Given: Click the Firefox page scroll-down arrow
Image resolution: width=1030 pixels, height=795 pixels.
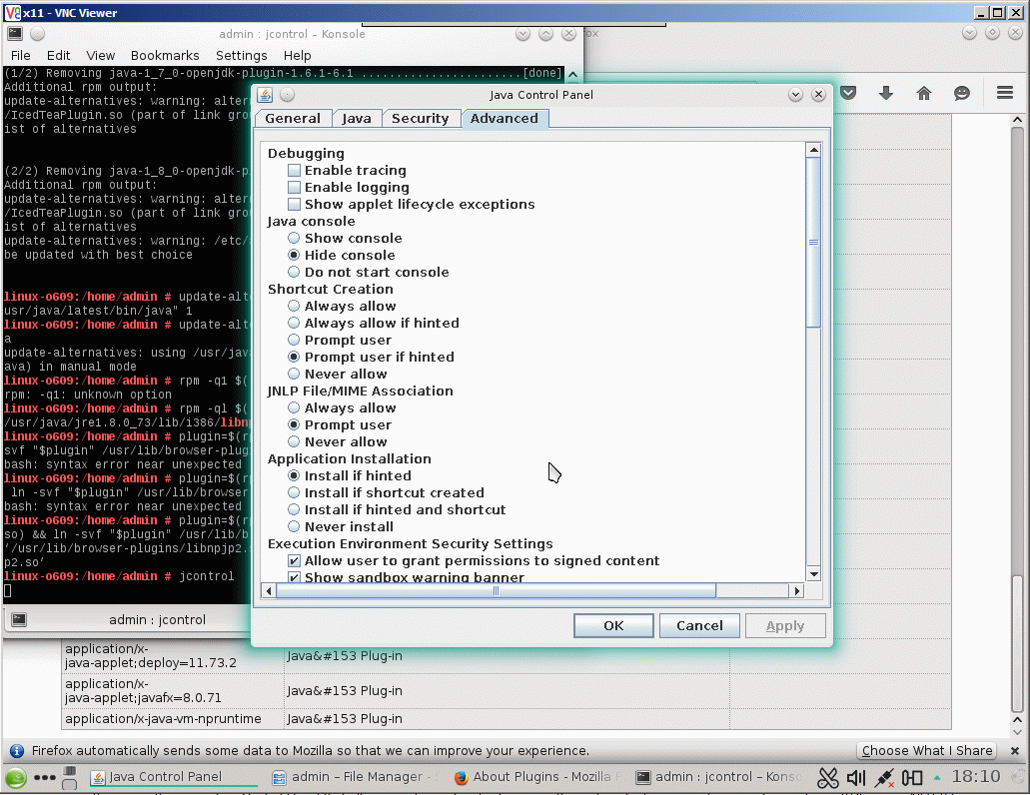Looking at the screenshot, I should [x=1017, y=731].
